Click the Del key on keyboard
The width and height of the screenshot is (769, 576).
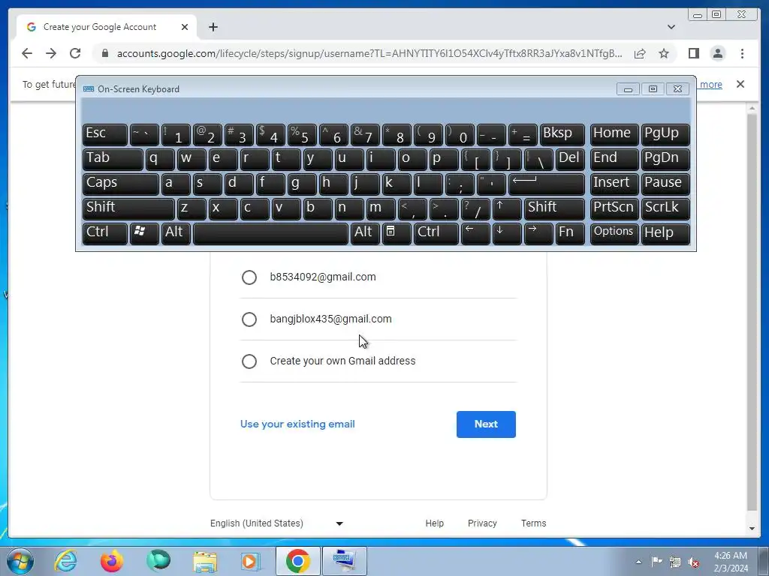[570, 159]
